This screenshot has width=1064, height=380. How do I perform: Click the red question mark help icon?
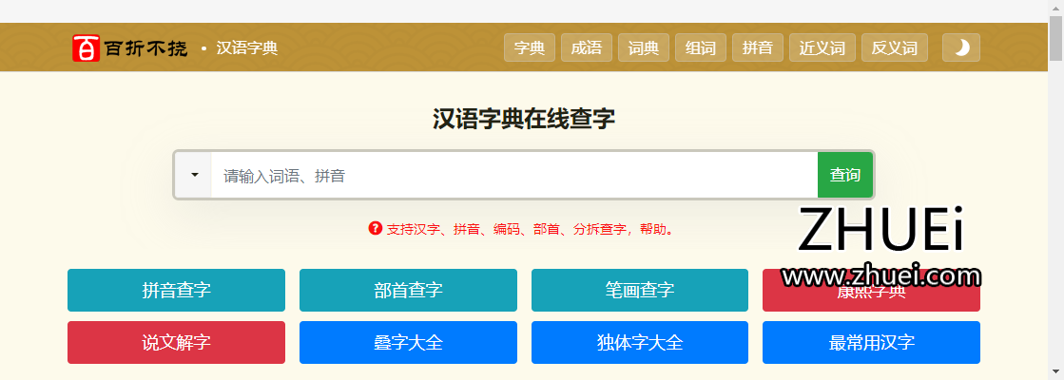[375, 229]
